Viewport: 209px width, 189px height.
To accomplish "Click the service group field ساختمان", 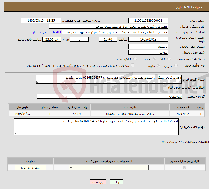I will (x=110, y=96).
